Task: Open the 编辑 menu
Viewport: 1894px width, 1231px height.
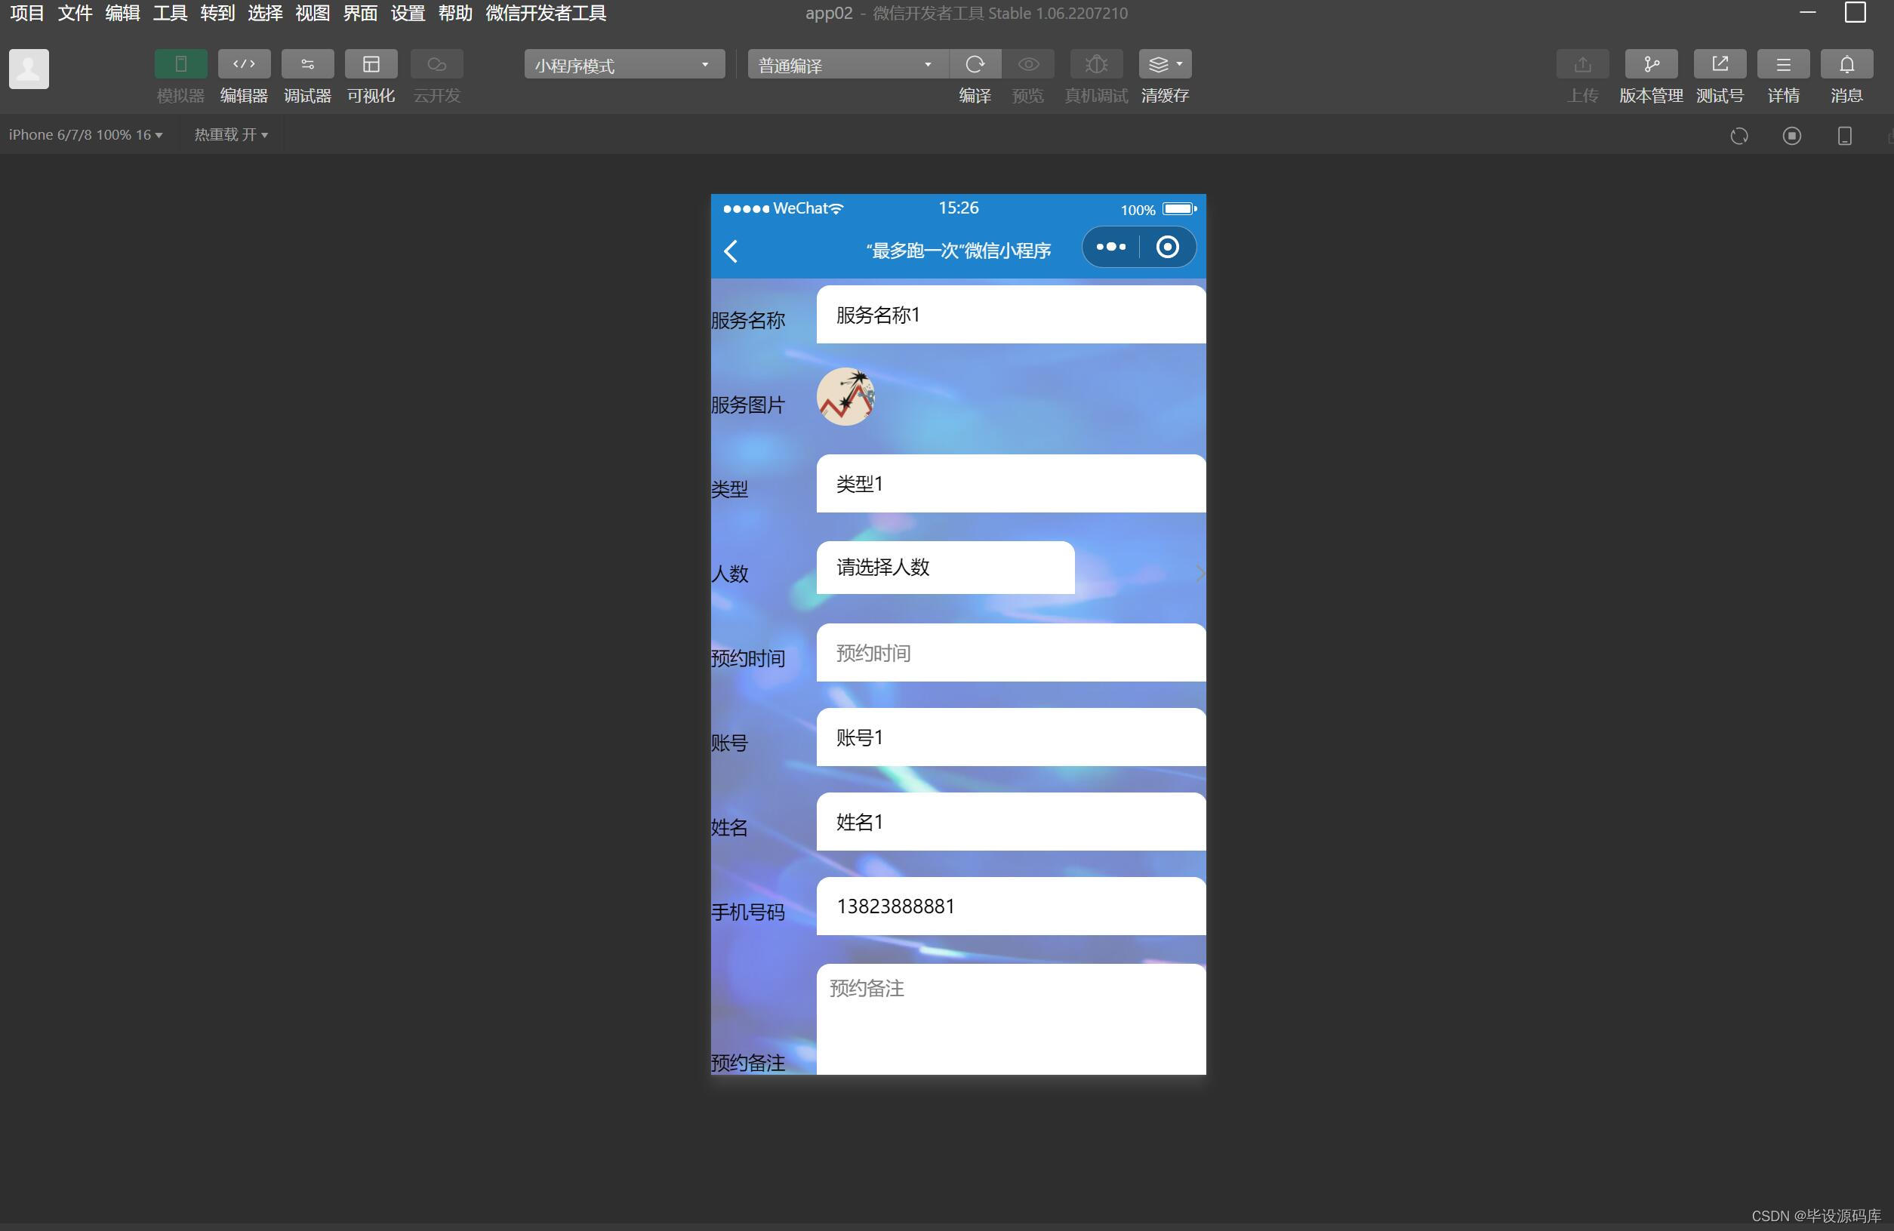Action: 122,13
